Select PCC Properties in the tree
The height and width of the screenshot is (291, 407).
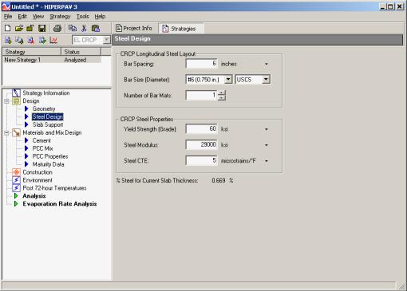click(50, 156)
